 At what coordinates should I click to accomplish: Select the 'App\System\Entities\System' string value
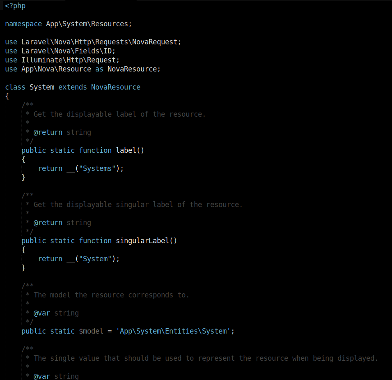point(174,331)
